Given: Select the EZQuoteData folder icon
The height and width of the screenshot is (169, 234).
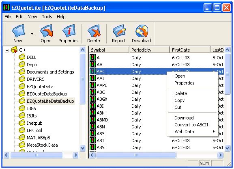Looking at the screenshot, I should (x=22, y=86).
